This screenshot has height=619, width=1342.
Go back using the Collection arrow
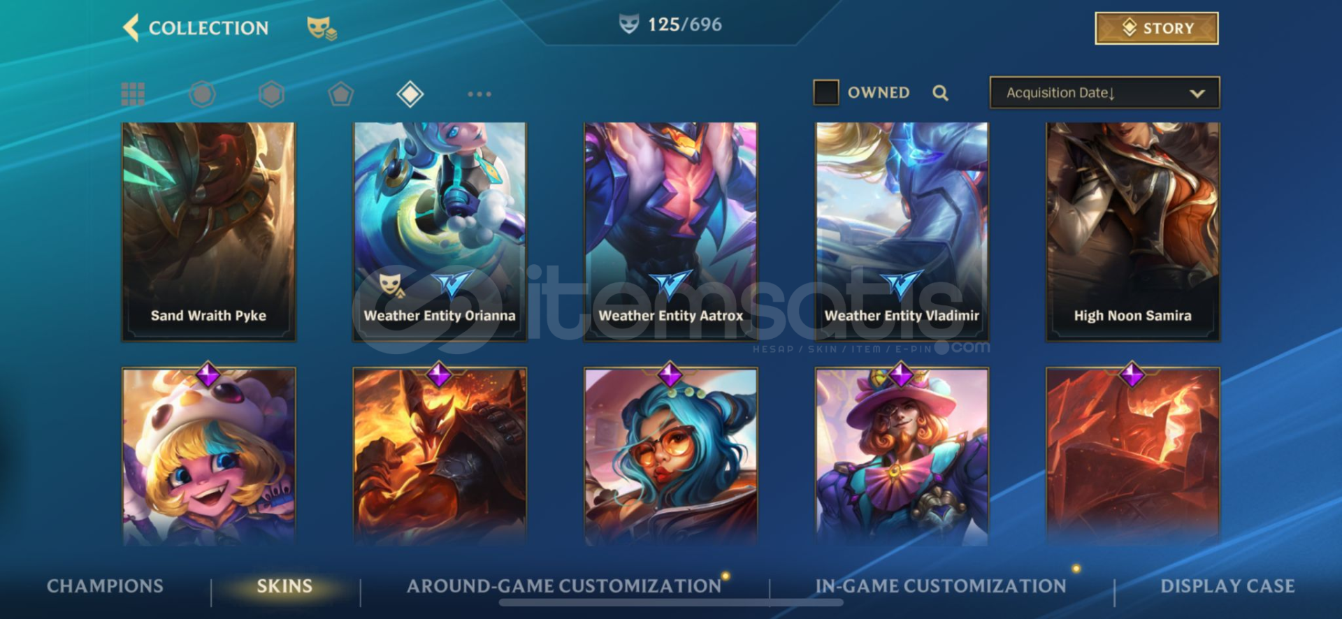click(131, 28)
